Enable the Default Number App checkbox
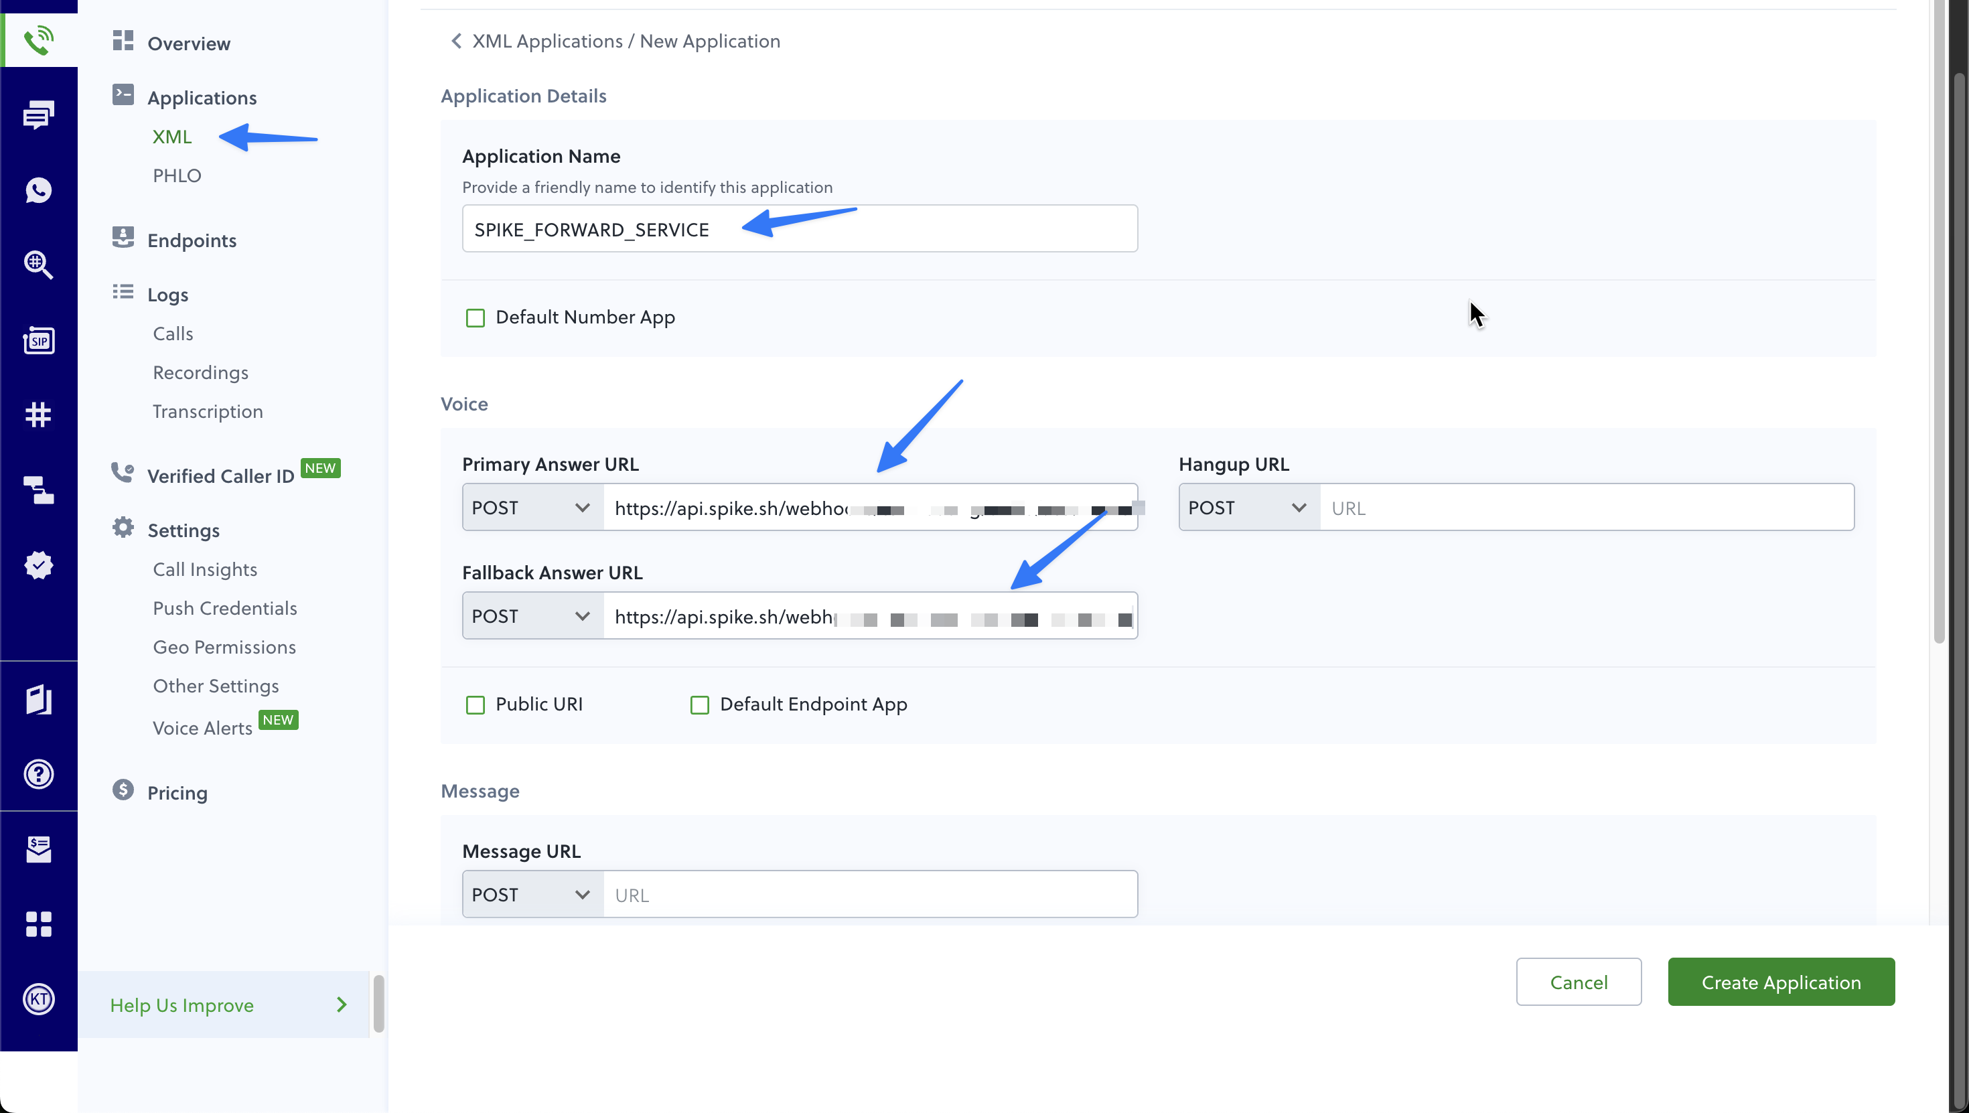The image size is (1969, 1113). (476, 317)
